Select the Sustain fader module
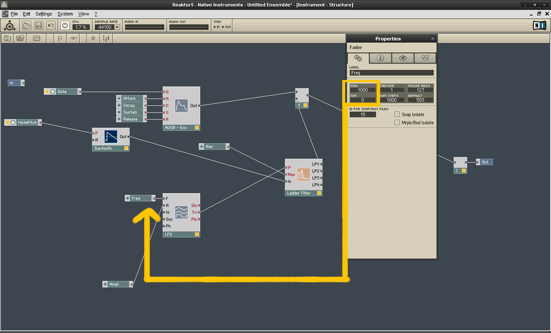 [131, 112]
